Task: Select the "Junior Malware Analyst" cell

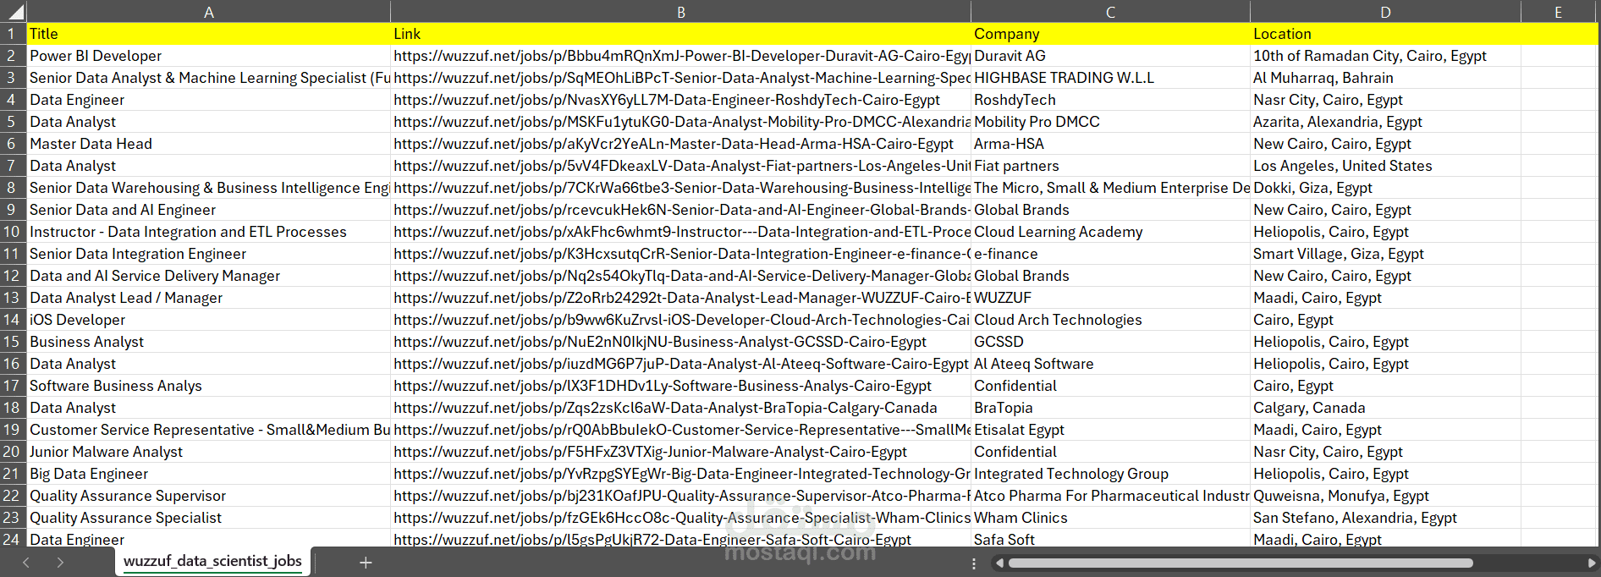Action: (209, 452)
